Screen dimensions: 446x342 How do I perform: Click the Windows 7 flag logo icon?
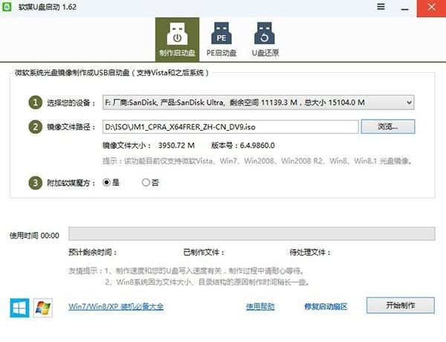tap(43, 308)
